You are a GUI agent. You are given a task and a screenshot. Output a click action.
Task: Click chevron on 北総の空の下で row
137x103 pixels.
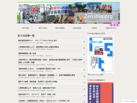[x=84, y=95]
